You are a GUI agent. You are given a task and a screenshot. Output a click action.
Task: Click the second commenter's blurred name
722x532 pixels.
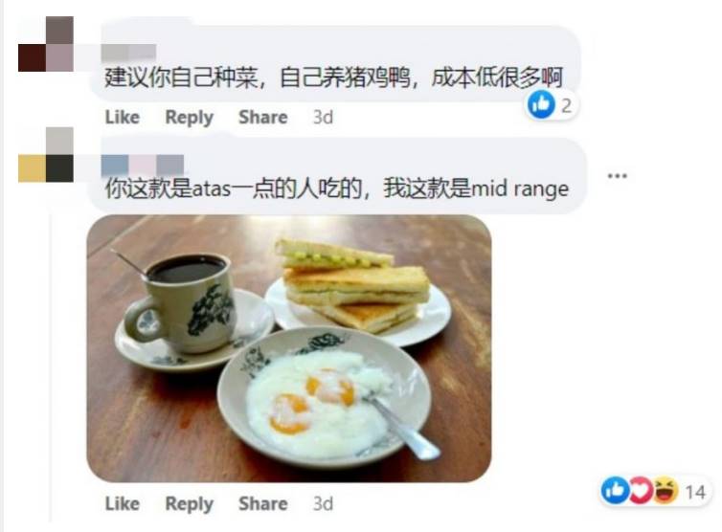143,165
